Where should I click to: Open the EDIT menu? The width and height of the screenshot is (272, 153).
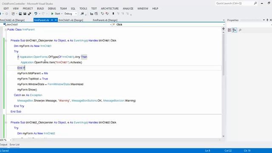click(x=6, y=8)
